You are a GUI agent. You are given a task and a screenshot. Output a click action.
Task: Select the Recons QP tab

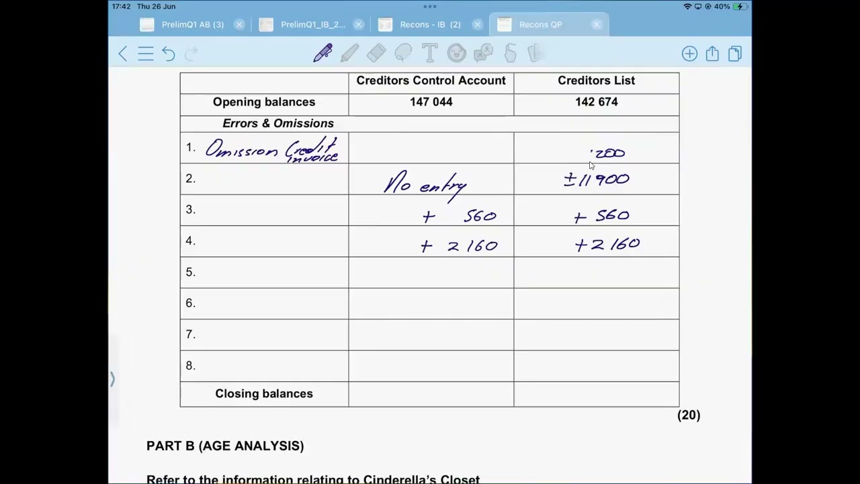[540, 24]
